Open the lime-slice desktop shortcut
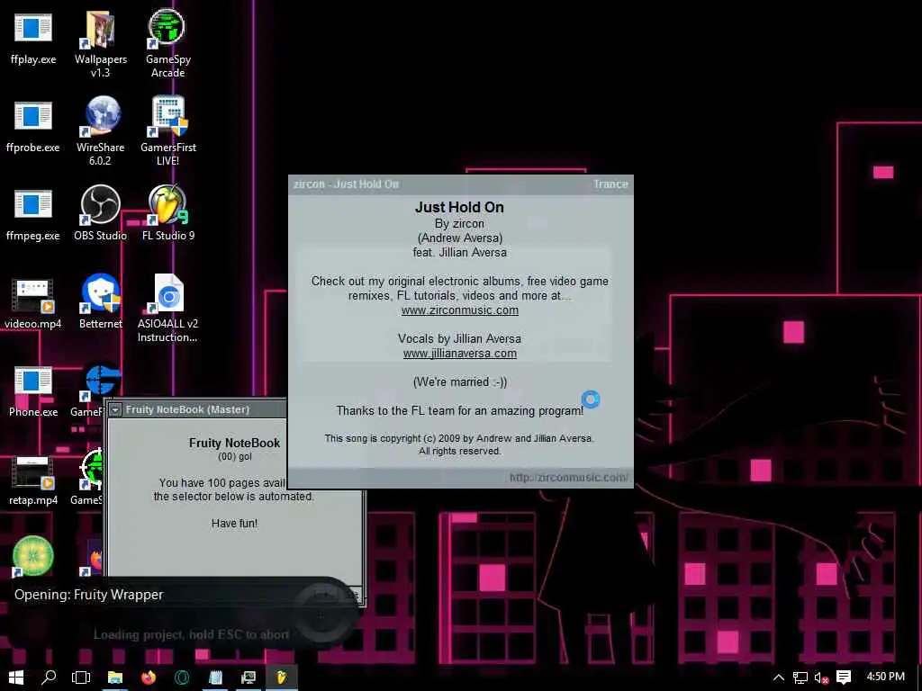The image size is (922, 691). click(x=33, y=555)
